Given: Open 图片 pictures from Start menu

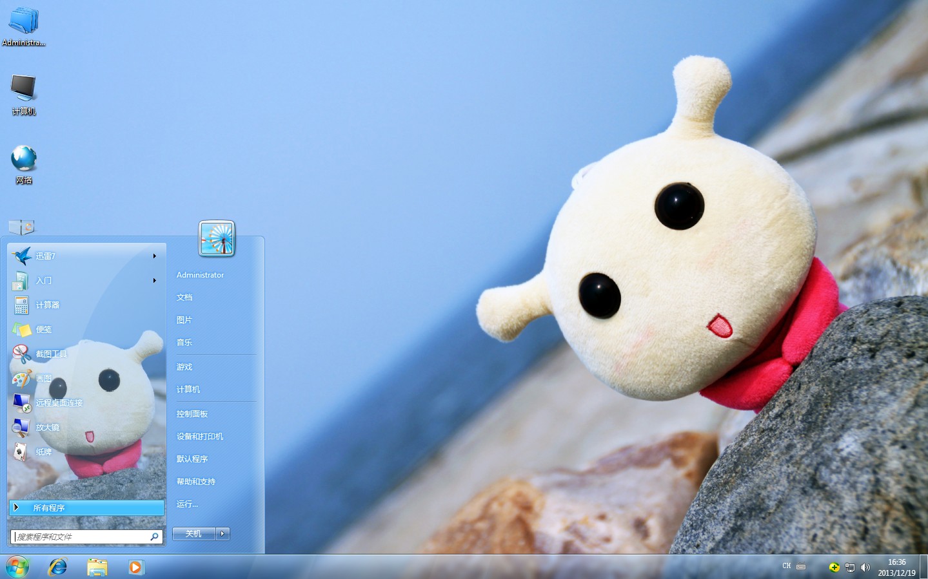Looking at the screenshot, I should coord(184,320).
